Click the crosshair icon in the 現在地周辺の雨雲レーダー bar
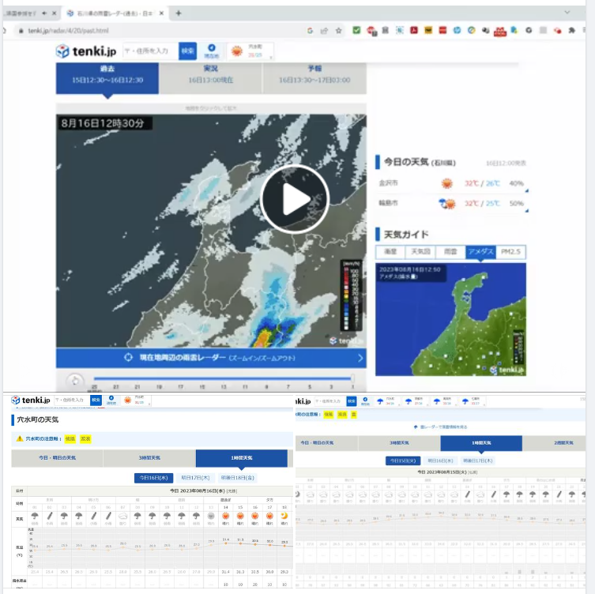The image size is (595, 594). coord(129,358)
